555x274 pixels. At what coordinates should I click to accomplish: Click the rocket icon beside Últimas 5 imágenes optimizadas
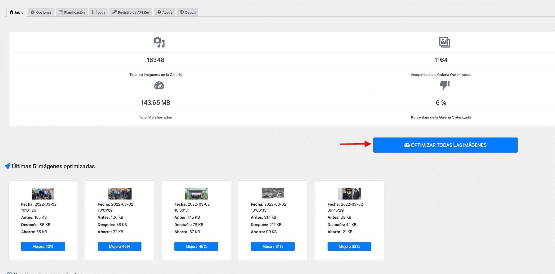8,166
